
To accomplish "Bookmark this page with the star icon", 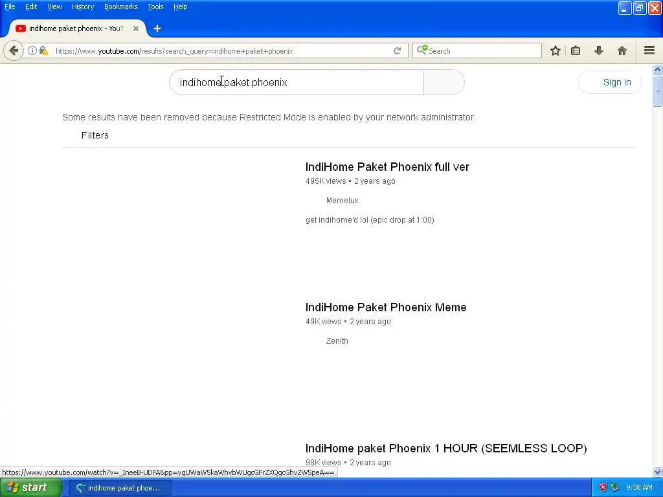I will pyautogui.click(x=555, y=50).
